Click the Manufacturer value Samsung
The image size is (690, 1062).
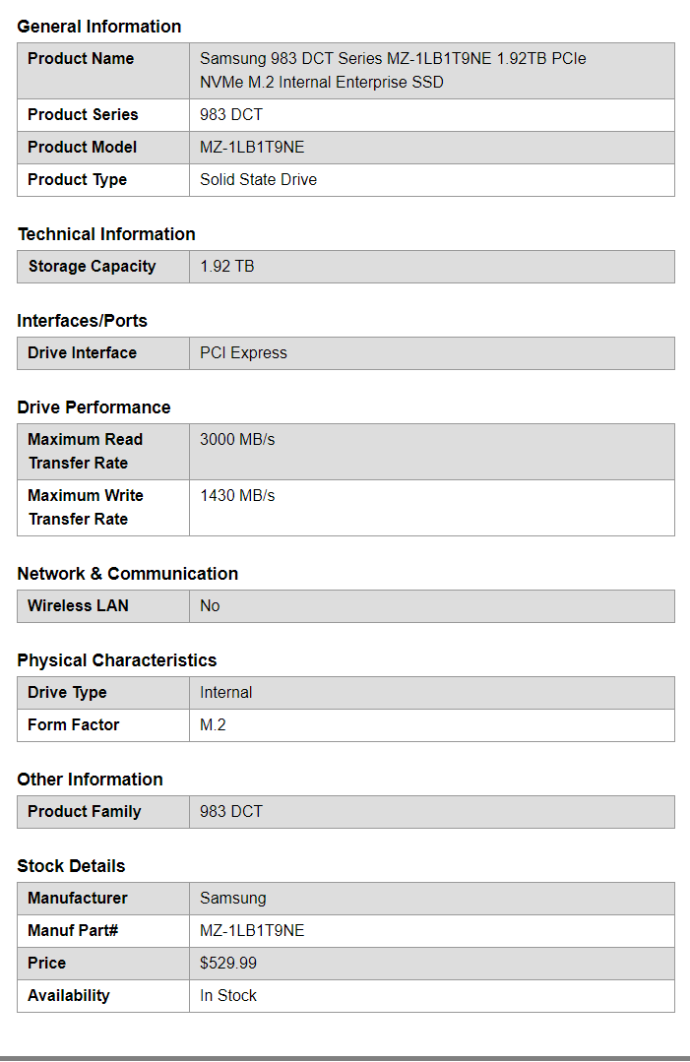click(232, 899)
